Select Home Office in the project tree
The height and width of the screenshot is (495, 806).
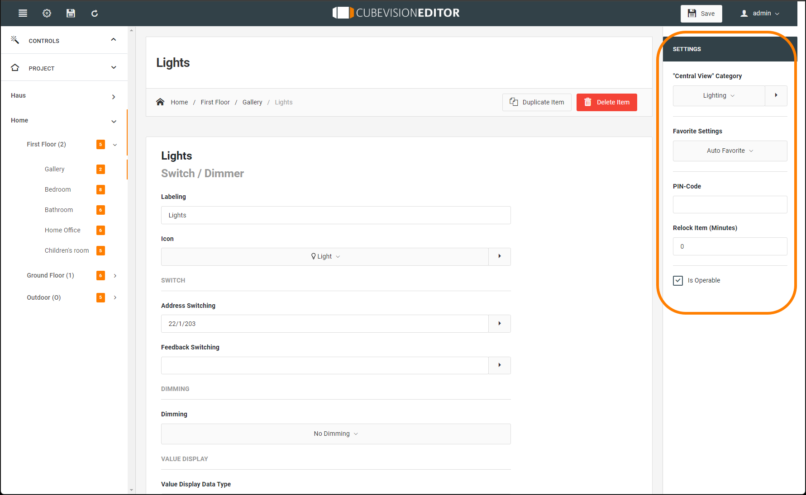pyautogui.click(x=62, y=230)
